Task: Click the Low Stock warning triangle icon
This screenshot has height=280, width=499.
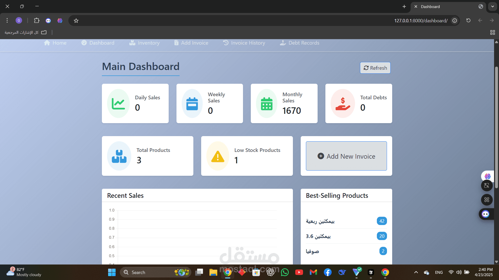Action: point(218,156)
